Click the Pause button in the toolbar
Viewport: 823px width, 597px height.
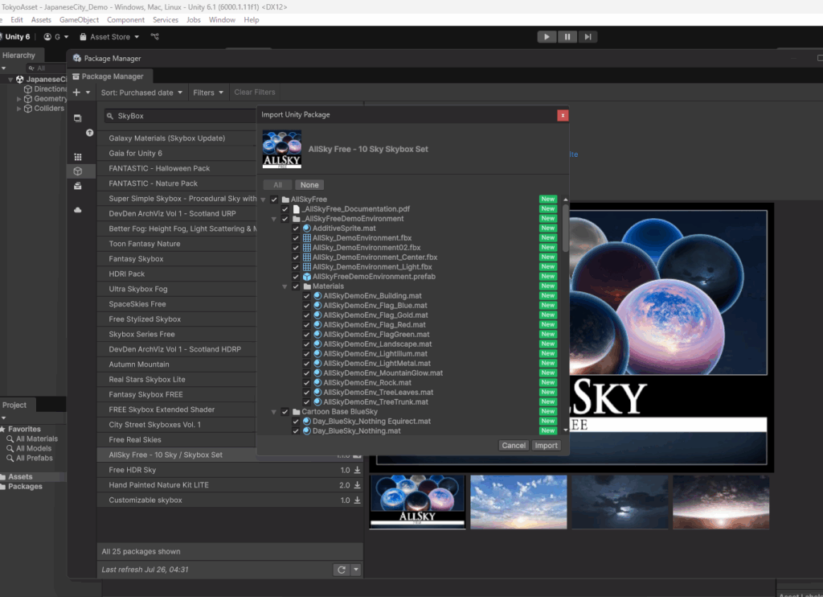click(x=567, y=37)
